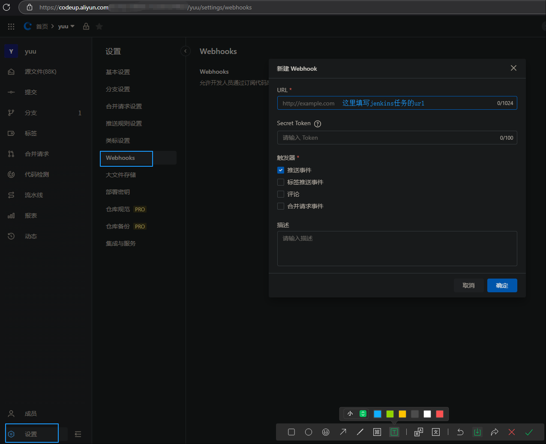Save the screenshot with download icon
Image resolution: width=546 pixels, height=444 pixels.
(477, 432)
